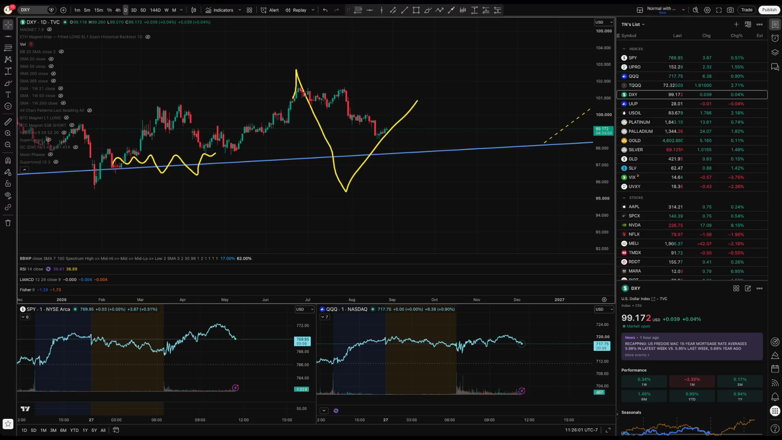Toggle visibility of Supertrend 10 3 indicator

coord(56,162)
